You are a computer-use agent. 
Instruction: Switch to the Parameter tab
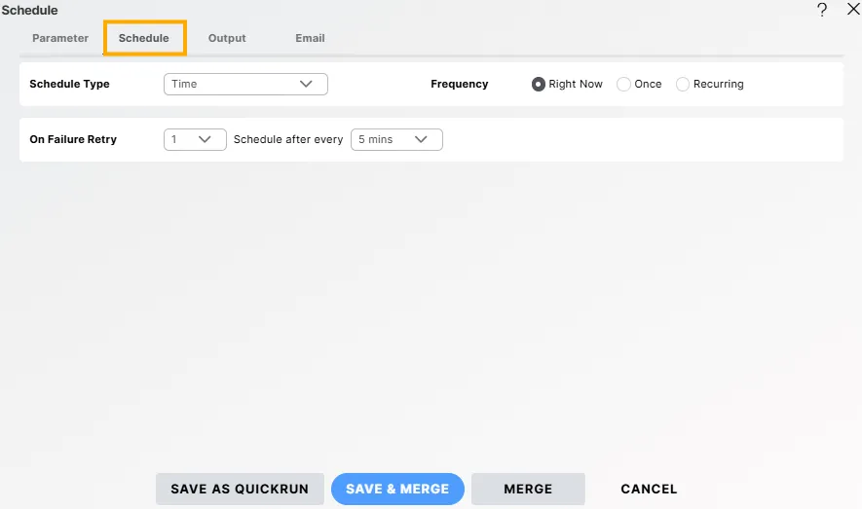coord(60,38)
